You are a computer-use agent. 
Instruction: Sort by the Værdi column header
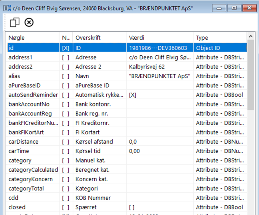click(160, 38)
